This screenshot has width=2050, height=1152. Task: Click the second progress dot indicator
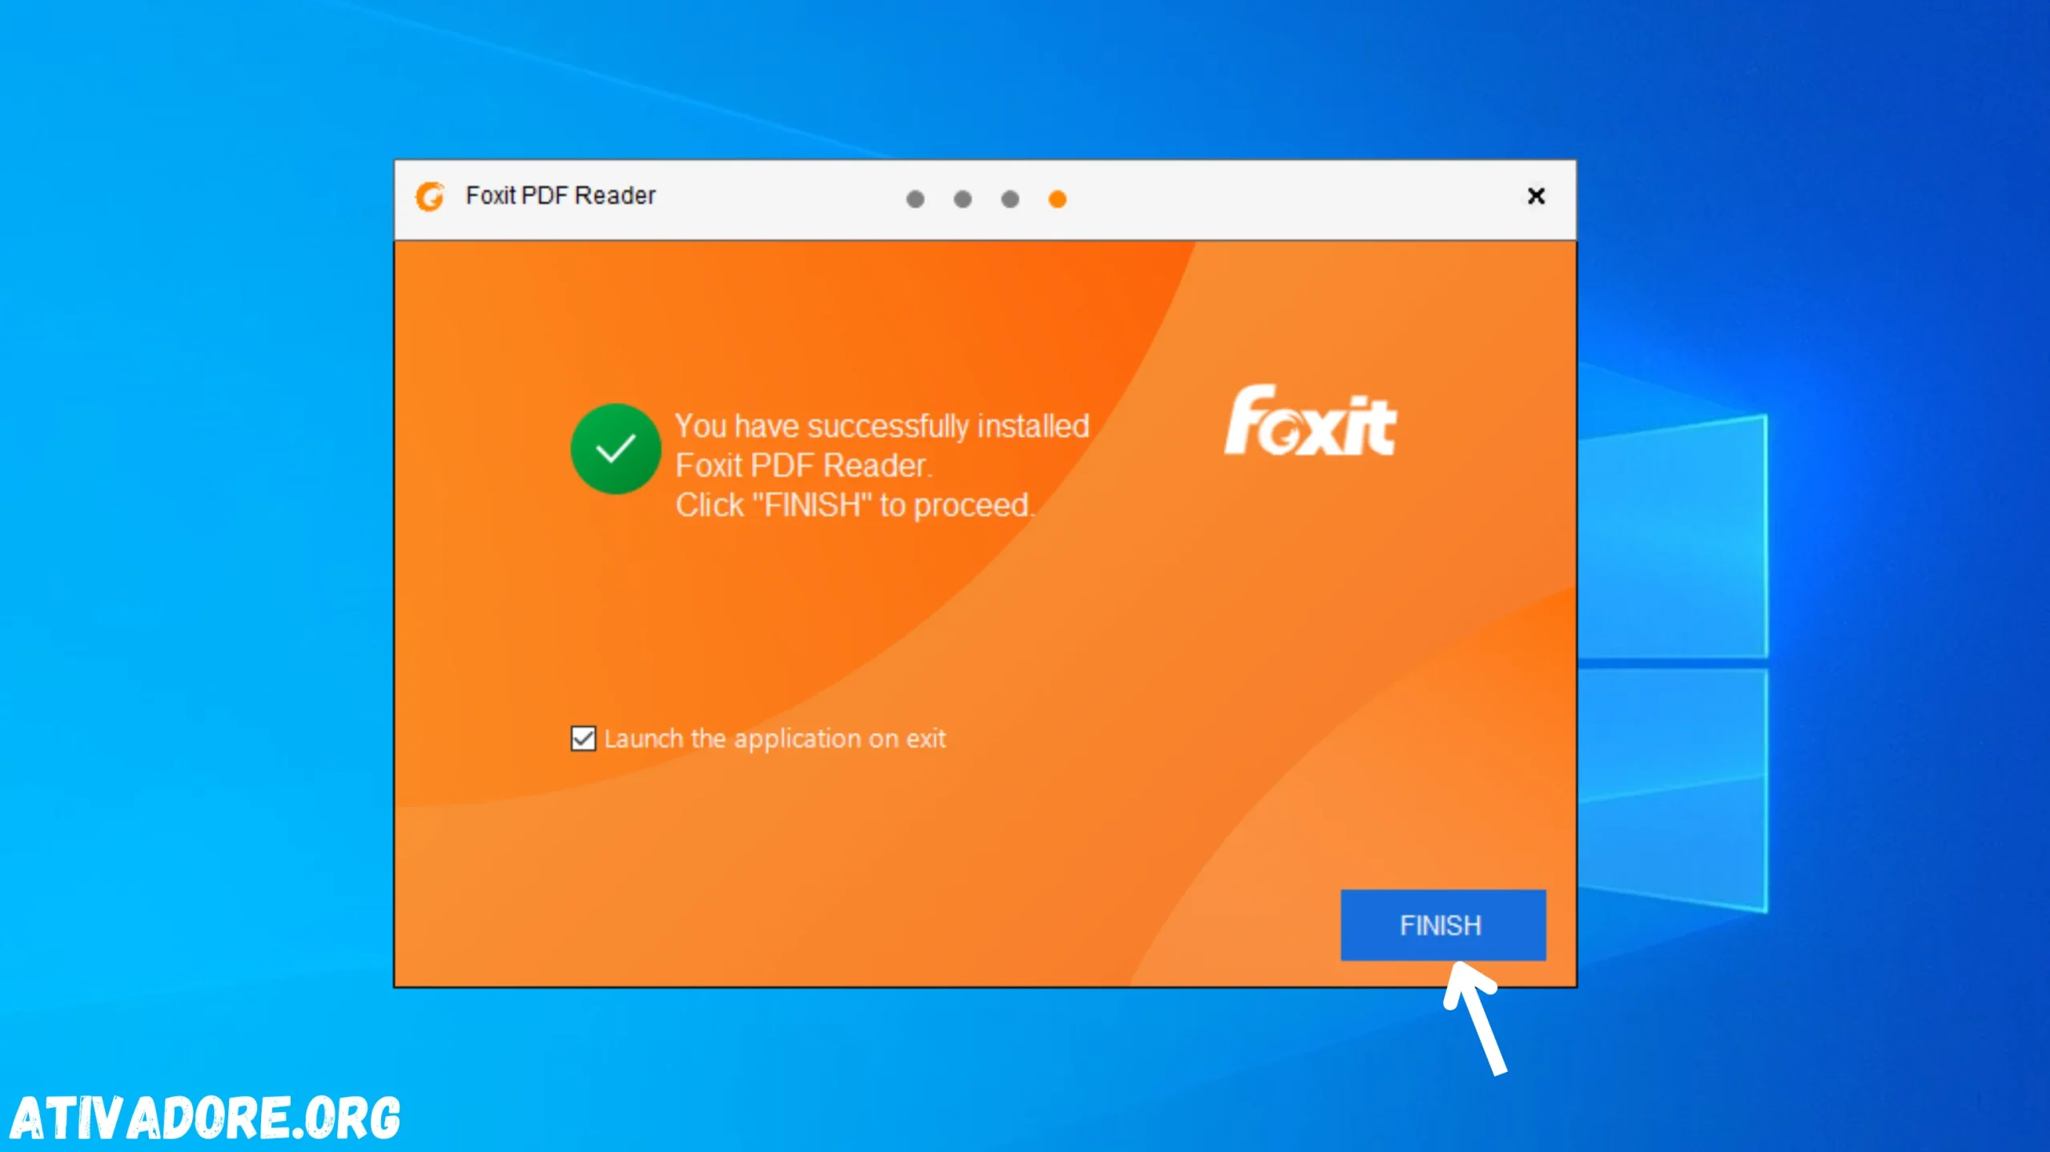coord(962,197)
